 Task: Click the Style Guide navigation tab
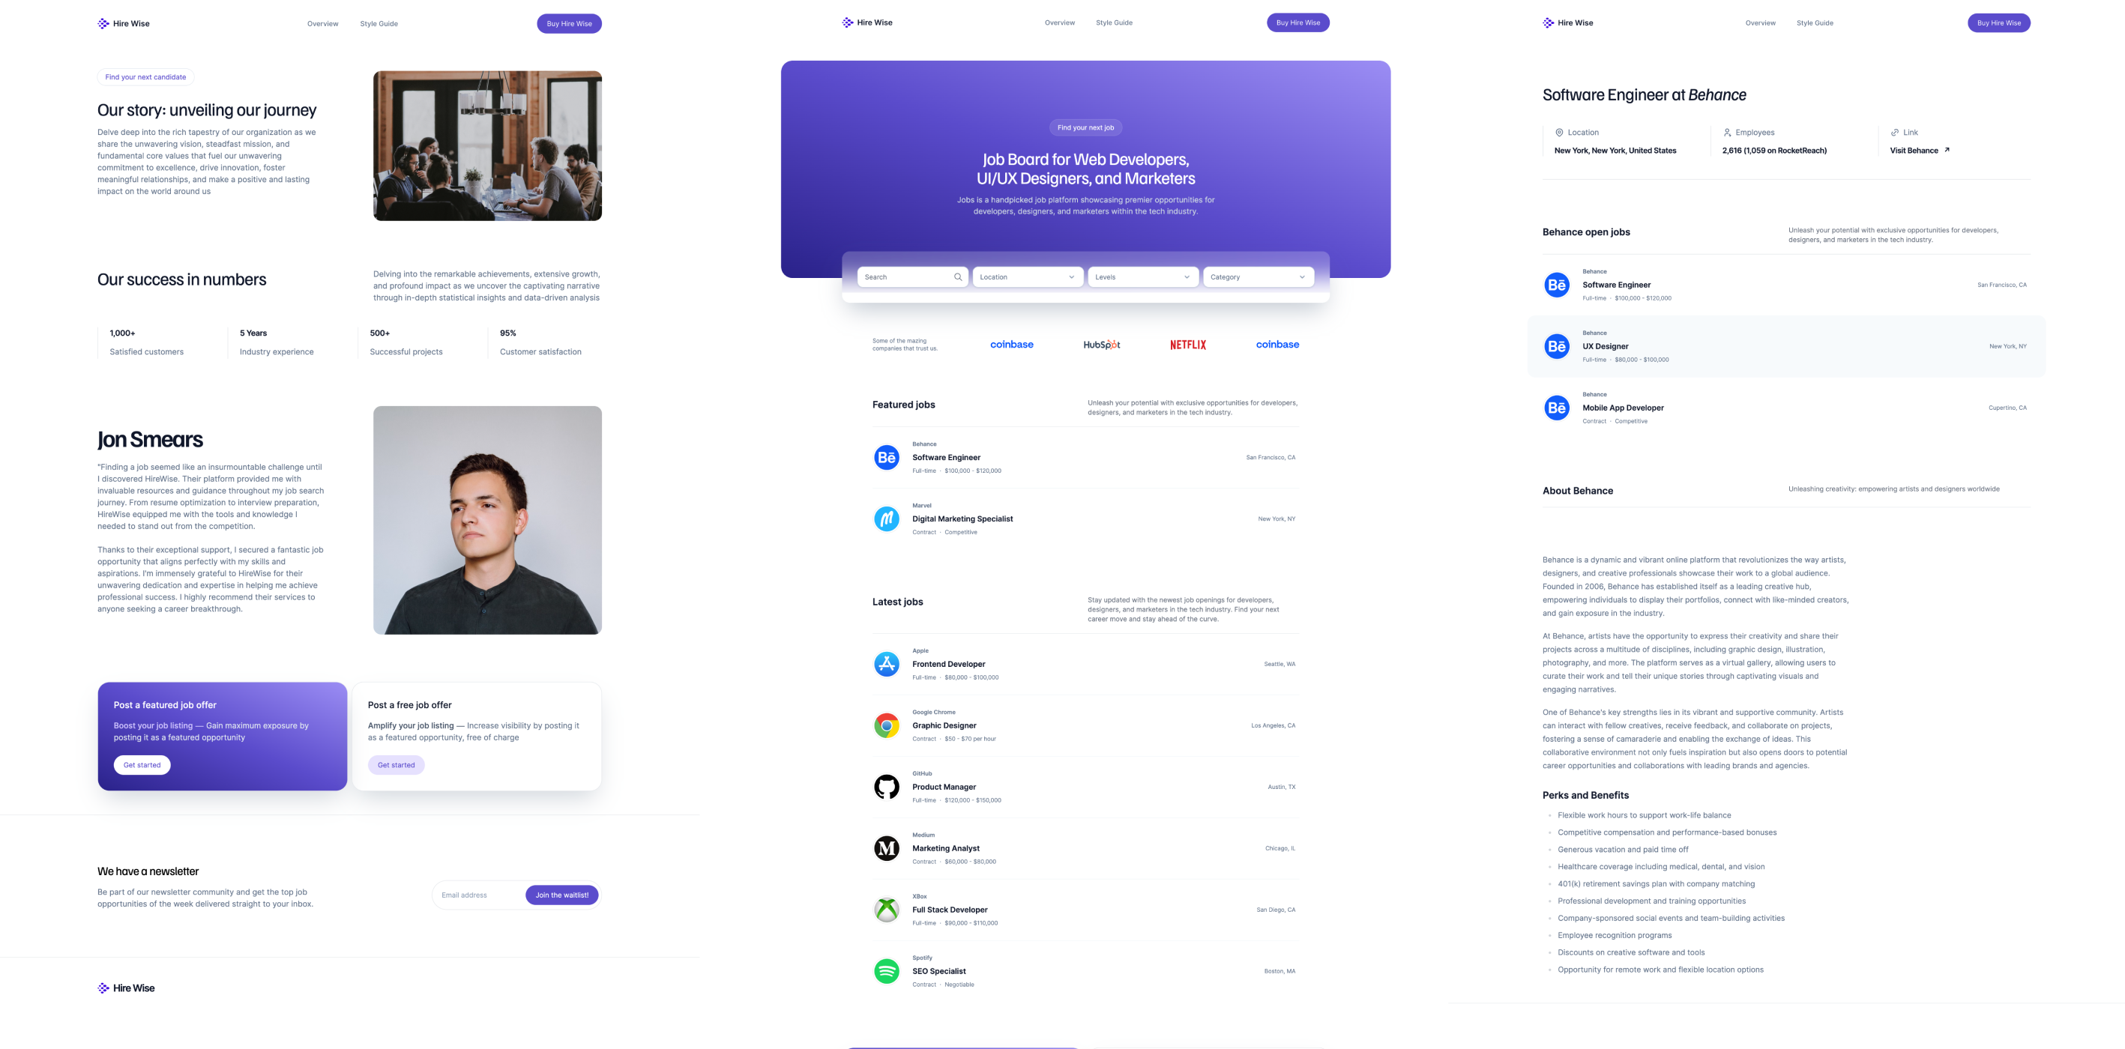(x=377, y=22)
